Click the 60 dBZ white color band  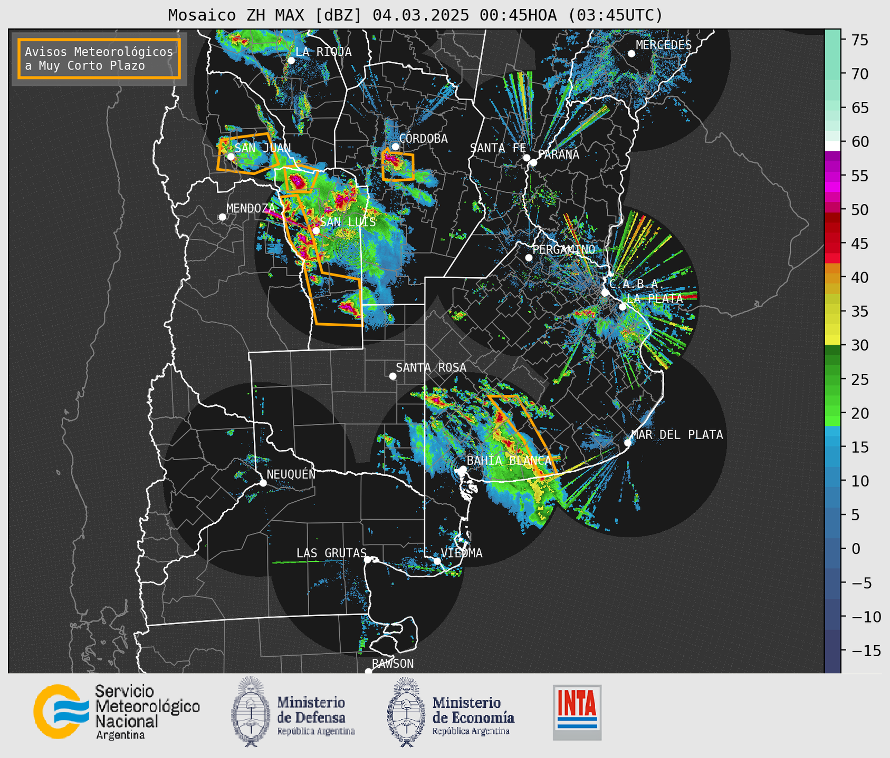click(x=832, y=145)
